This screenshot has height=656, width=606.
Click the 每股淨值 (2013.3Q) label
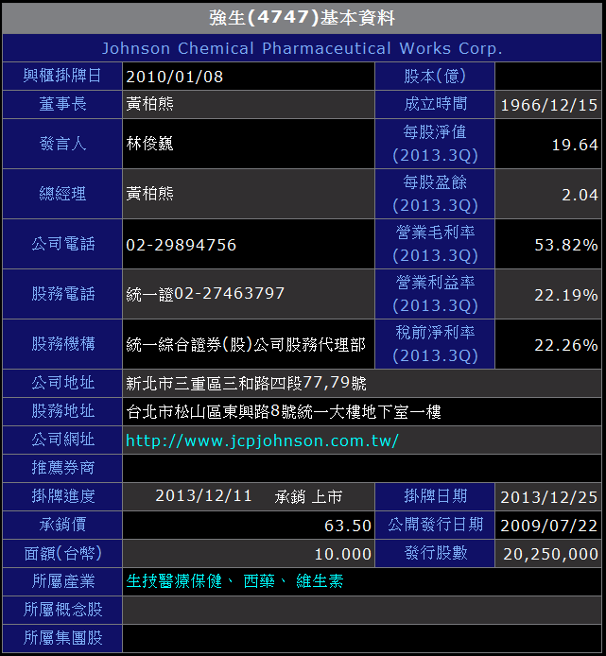[x=435, y=144]
